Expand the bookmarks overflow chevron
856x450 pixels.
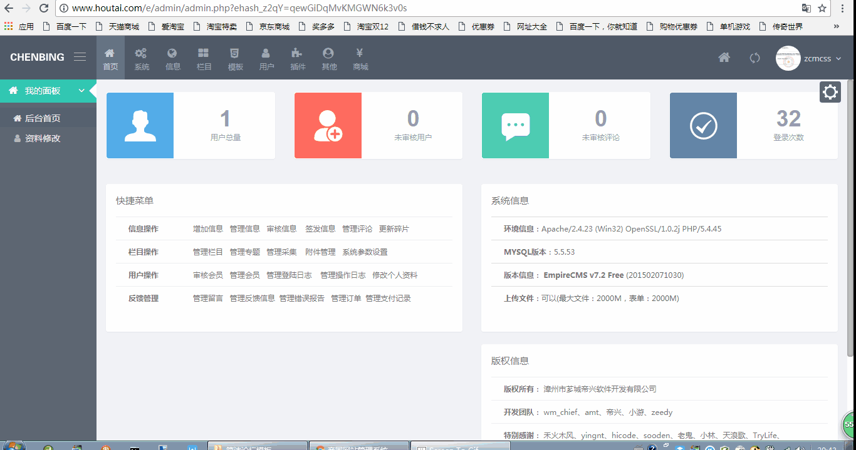pyautogui.click(x=837, y=26)
